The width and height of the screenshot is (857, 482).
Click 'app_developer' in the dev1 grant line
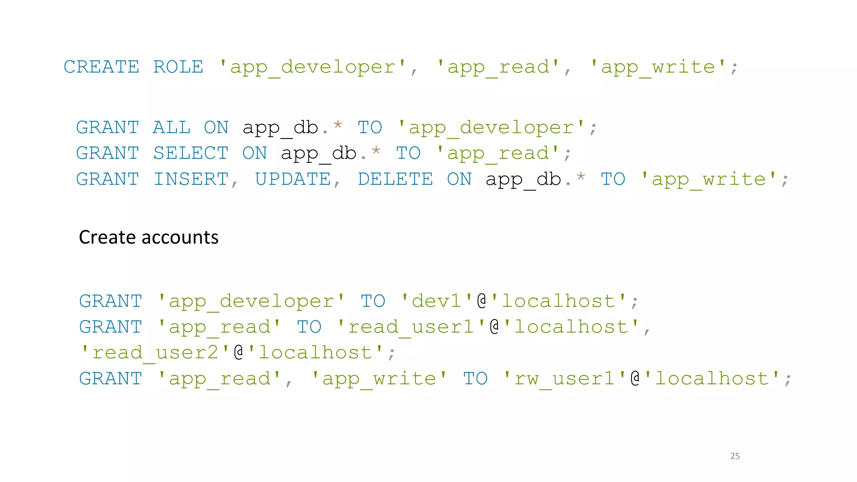[251, 302]
